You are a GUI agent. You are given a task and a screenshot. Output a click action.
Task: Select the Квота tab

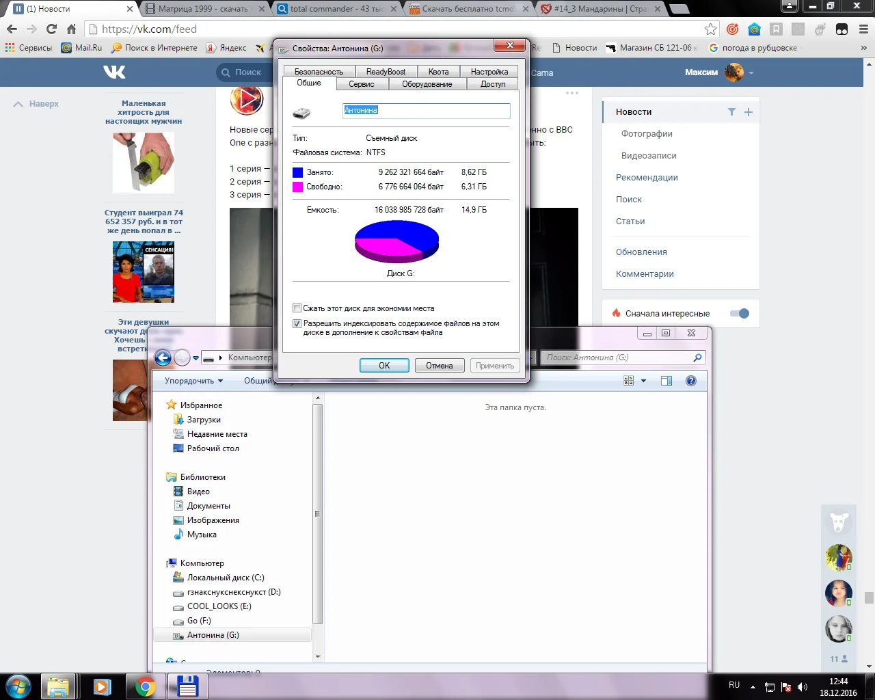pyautogui.click(x=439, y=72)
